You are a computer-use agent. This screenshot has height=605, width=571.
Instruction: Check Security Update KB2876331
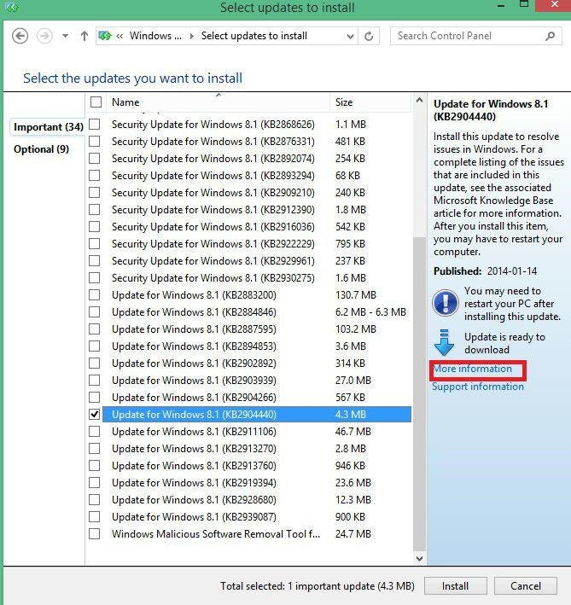tap(95, 141)
